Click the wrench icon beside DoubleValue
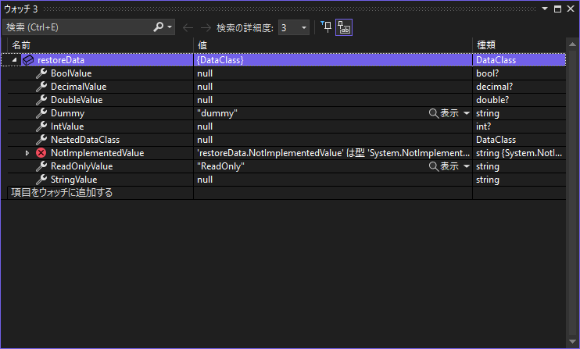Image resolution: width=580 pixels, height=349 pixels. click(x=41, y=100)
